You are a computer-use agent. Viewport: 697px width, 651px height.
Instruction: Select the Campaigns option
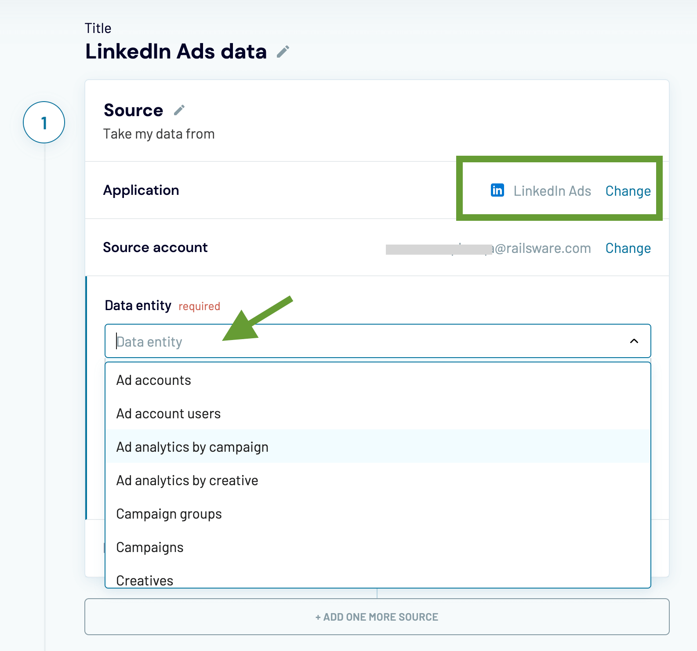[378, 547]
